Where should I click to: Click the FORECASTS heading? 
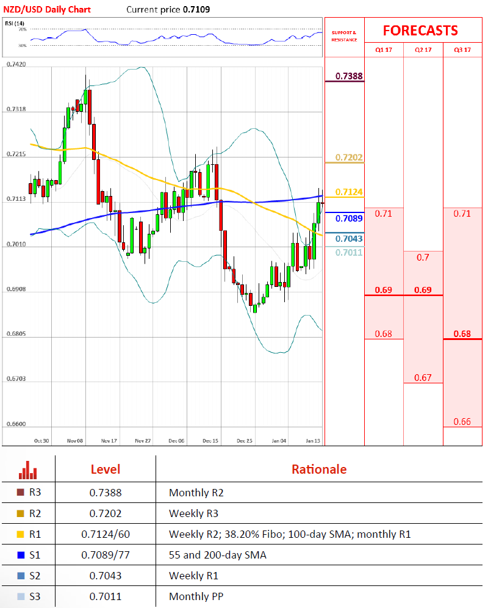(420, 31)
